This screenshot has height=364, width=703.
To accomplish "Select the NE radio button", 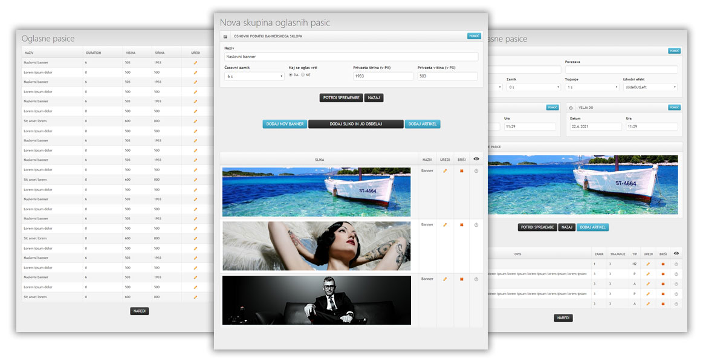I will [303, 75].
